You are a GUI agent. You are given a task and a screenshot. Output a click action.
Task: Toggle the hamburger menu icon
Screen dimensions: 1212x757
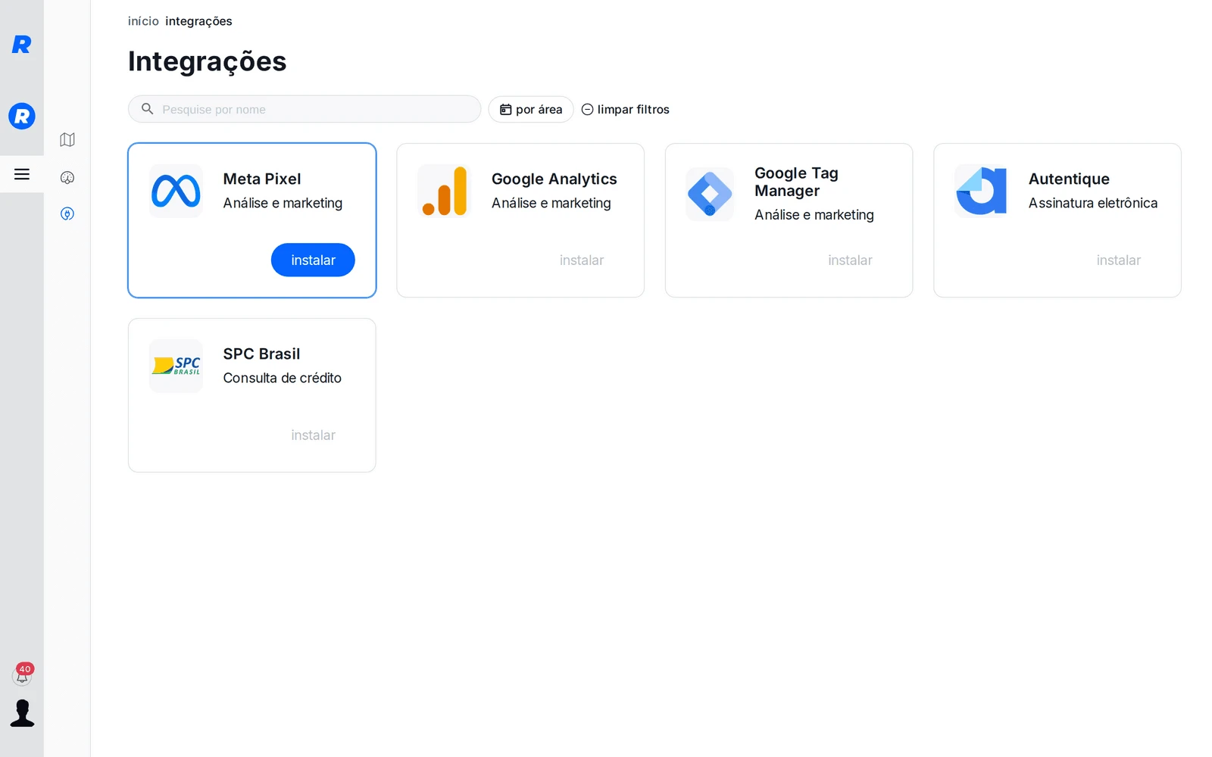pyautogui.click(x=22, y=174)
